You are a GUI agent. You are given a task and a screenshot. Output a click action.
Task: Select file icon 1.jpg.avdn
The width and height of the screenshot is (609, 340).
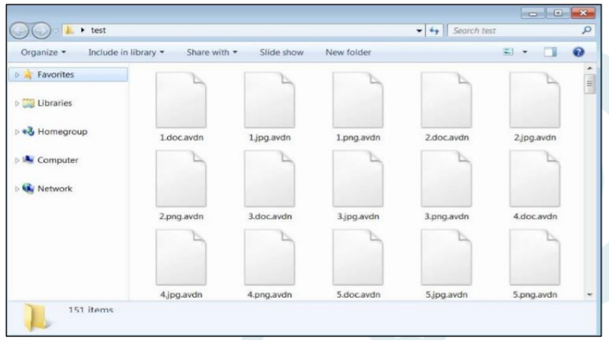270,101
